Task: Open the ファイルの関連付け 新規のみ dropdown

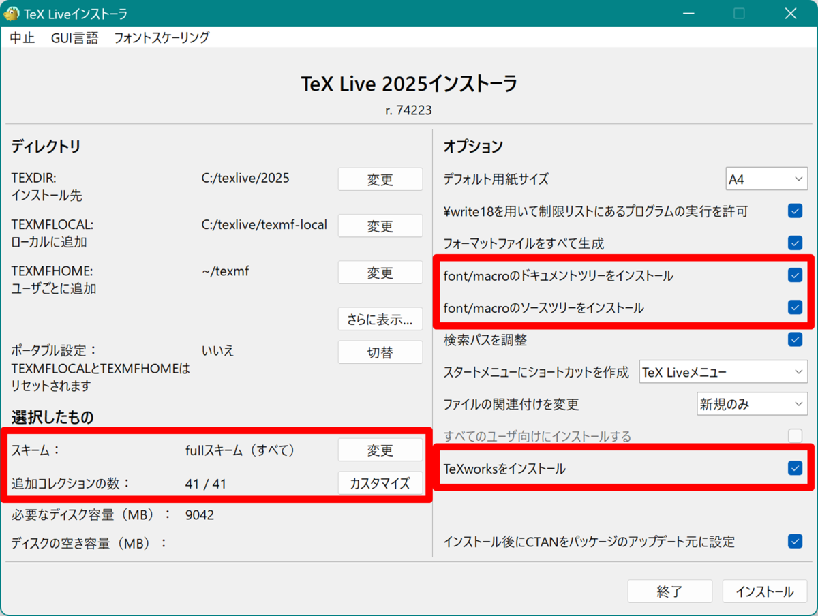Action: (753, 404)
